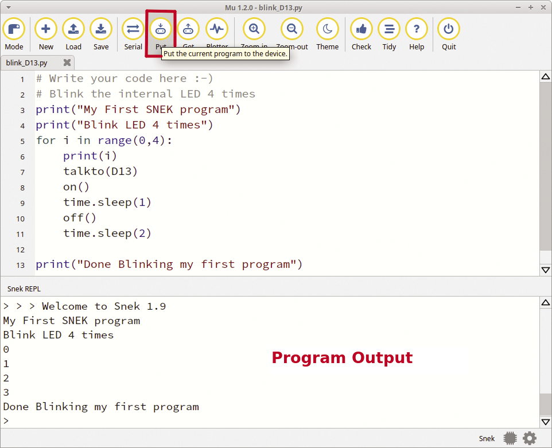
Task: Check the code for errors
Action: [361, 34]
